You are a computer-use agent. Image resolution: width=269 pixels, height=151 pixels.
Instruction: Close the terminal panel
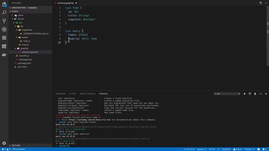coord(266,94)
